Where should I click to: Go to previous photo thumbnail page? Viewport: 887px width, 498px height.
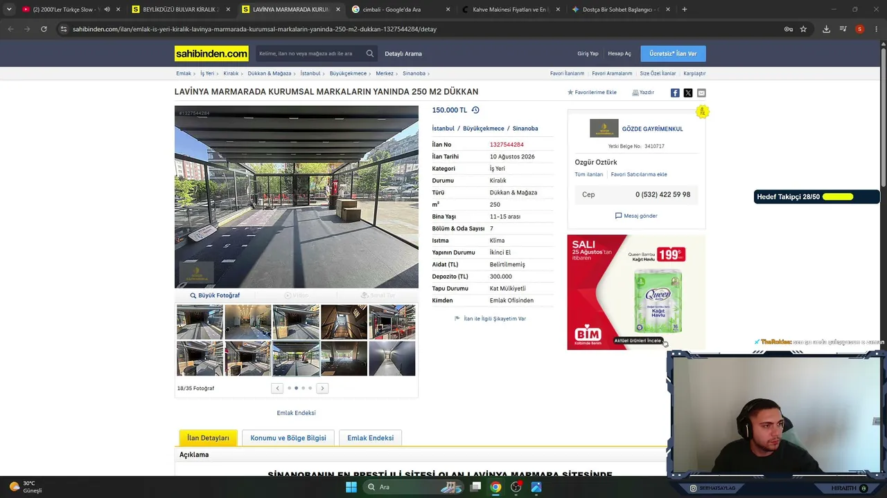(x=277, y=388)
